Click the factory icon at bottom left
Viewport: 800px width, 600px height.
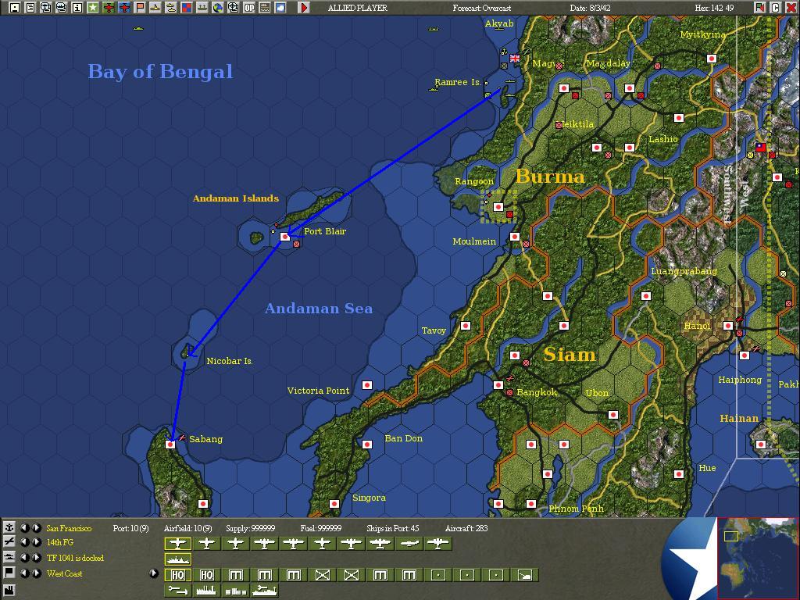[9, 591]
